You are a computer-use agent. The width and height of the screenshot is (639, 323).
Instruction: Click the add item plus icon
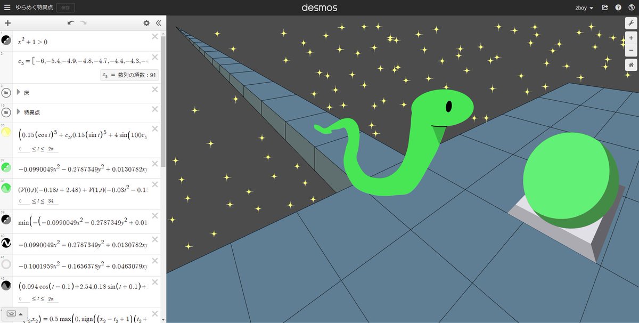(x=7, y=23)
